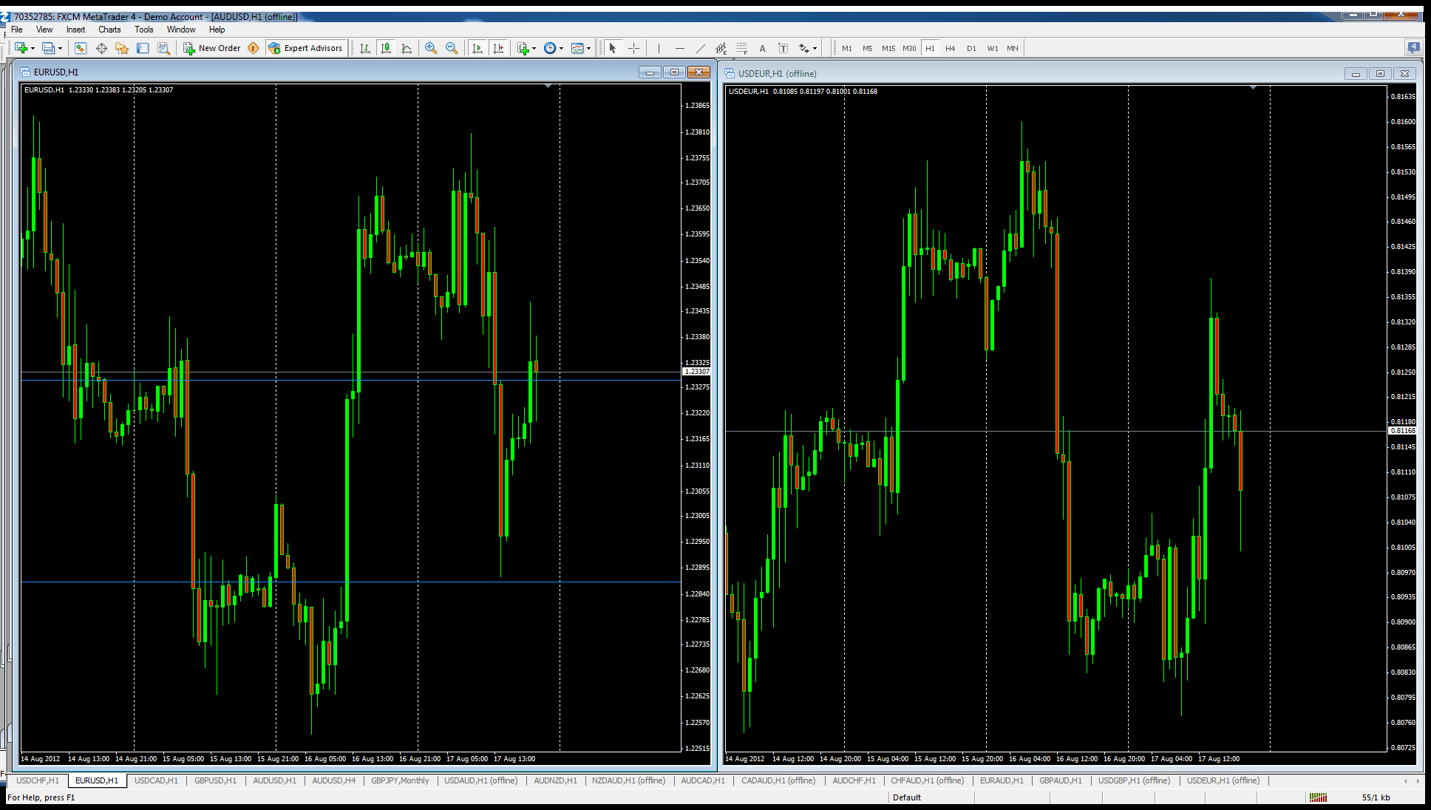Open the new chart dropdown arrow
The height and width of the screenshot is (810, 1431).
(33, 48)
